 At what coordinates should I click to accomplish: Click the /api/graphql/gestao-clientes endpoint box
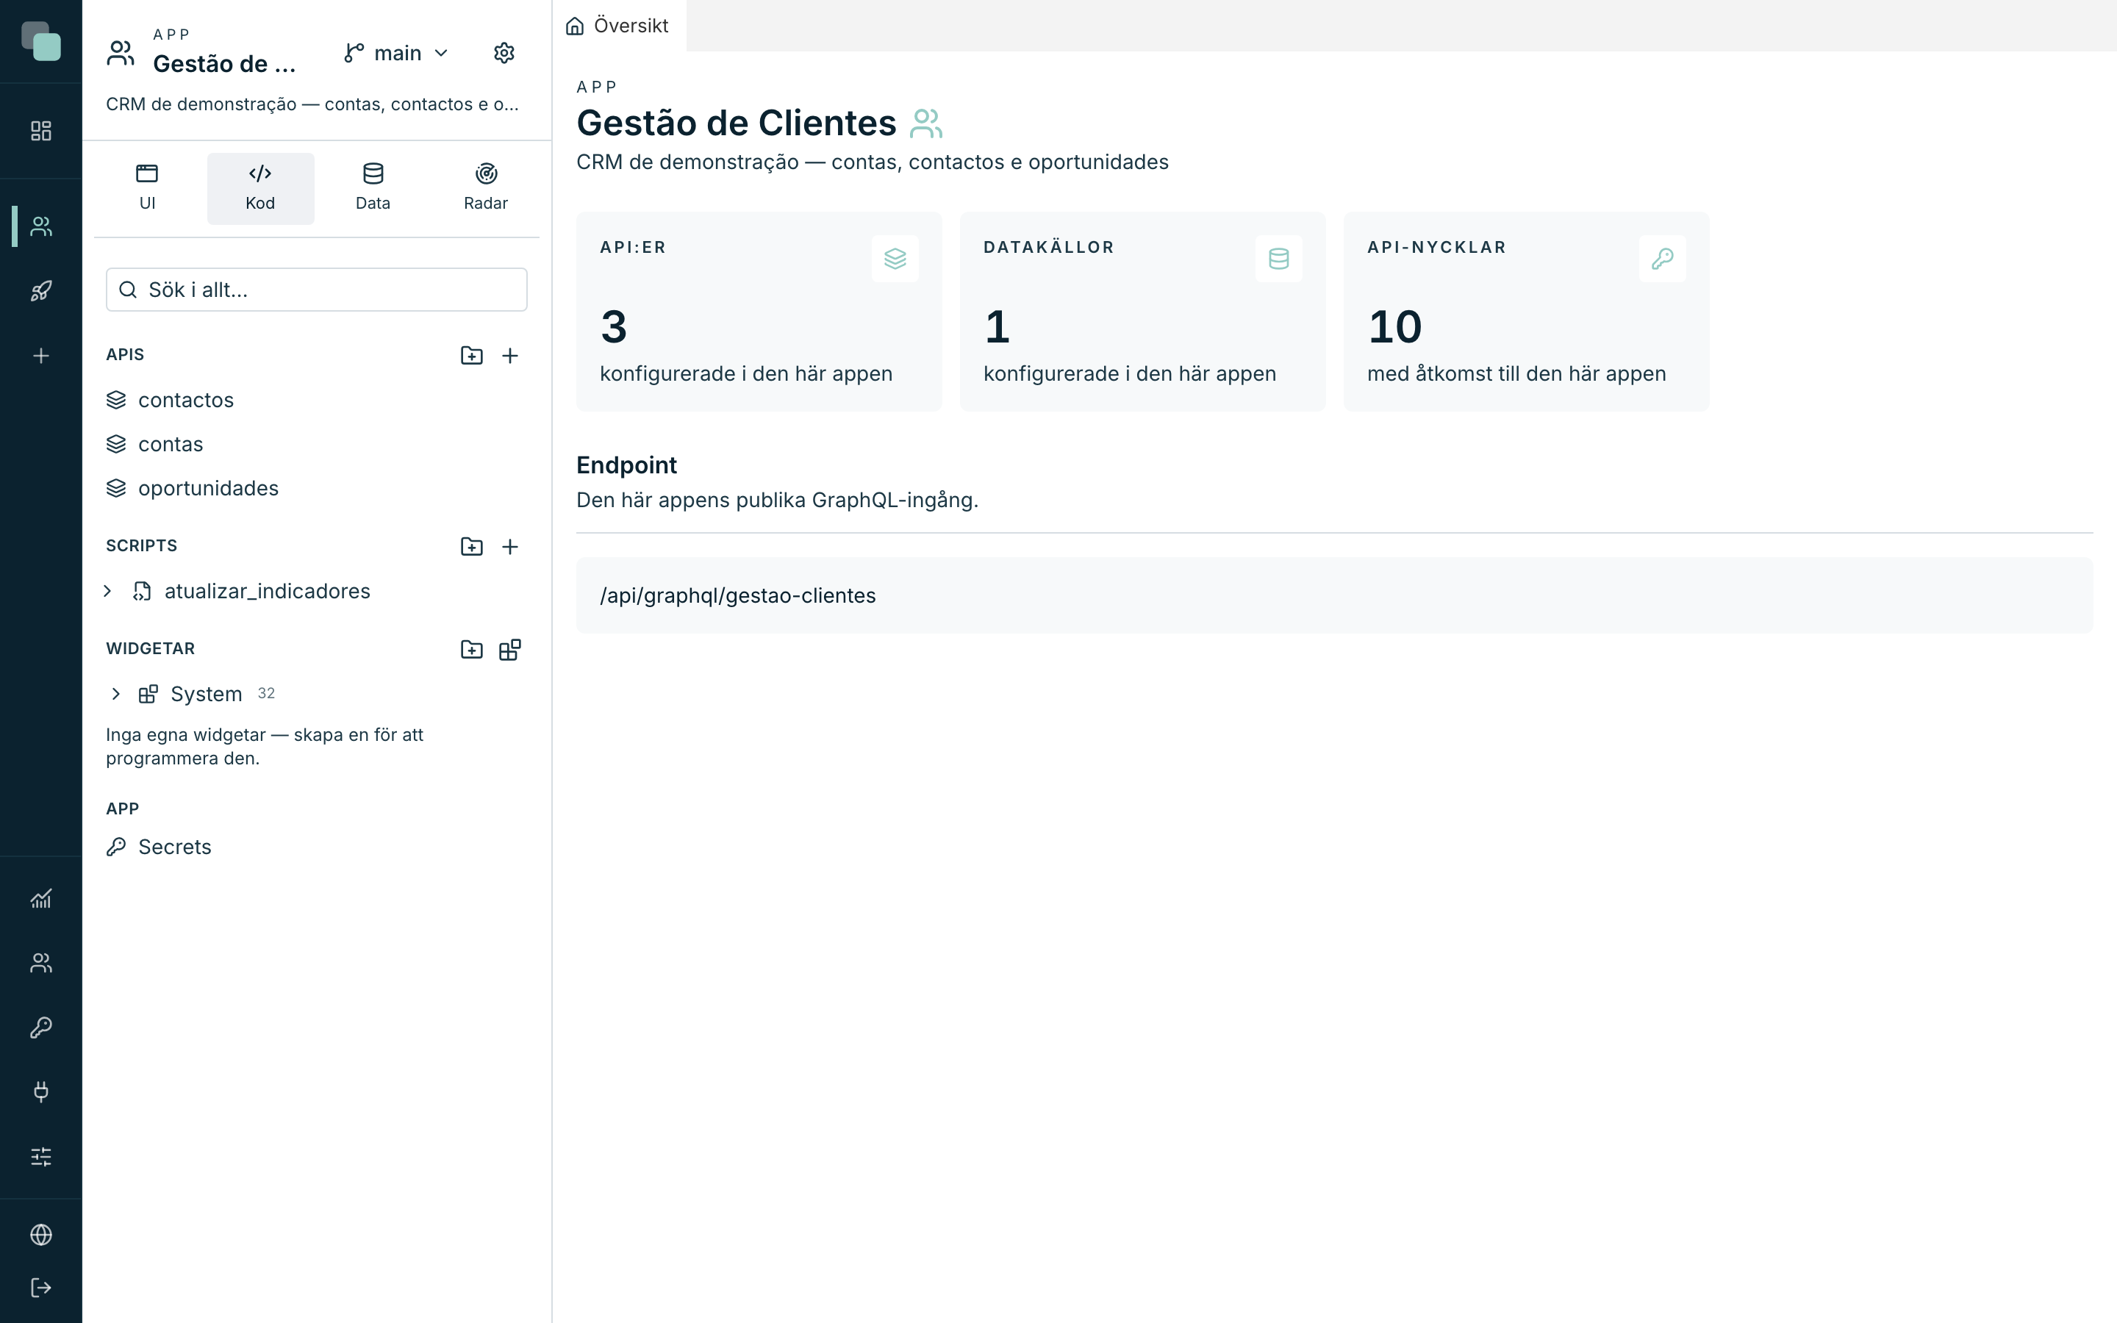[1334, 596]
